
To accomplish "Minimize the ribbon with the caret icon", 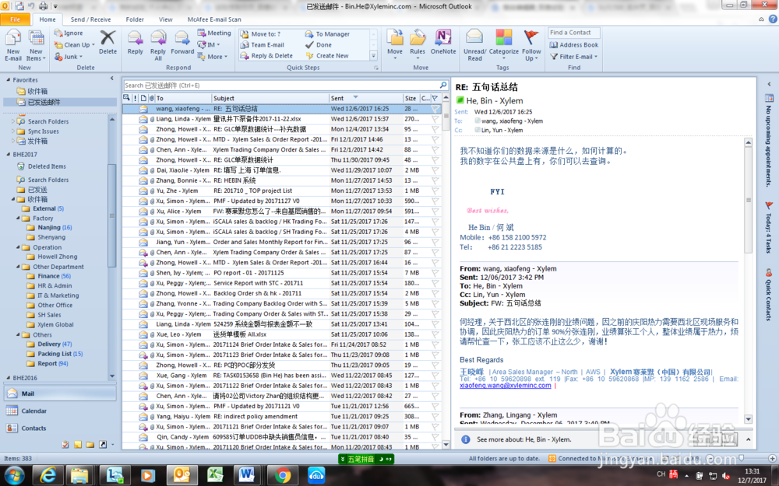I will click(761, 19).
